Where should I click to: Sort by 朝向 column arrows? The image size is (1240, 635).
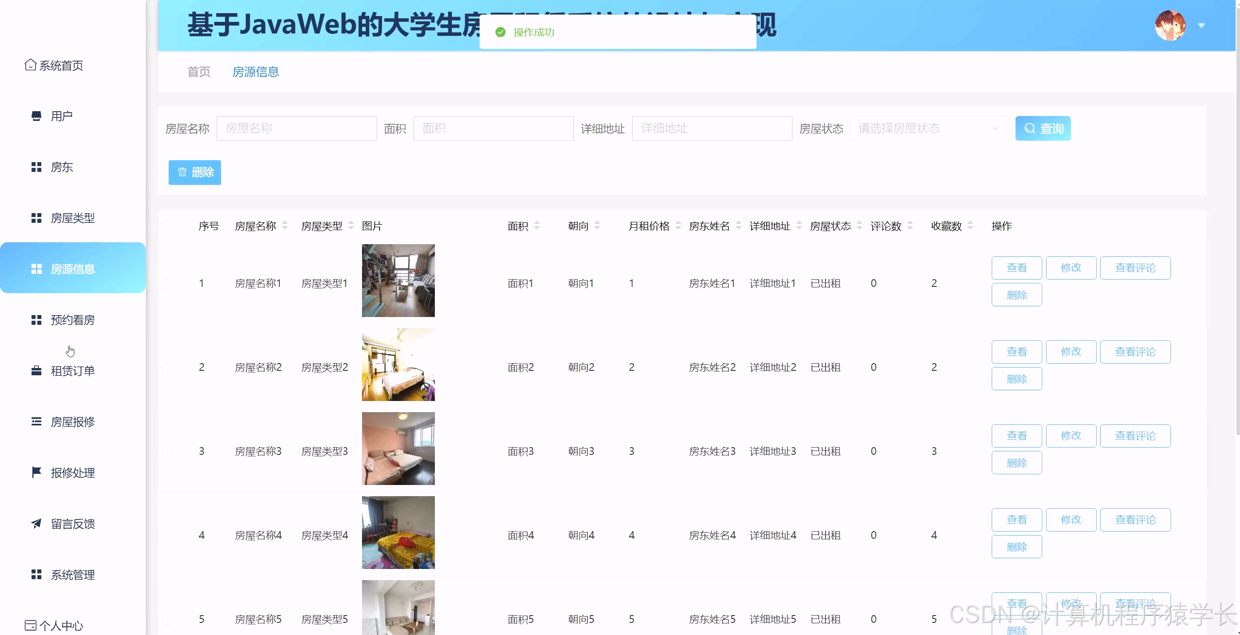point(597,225)
